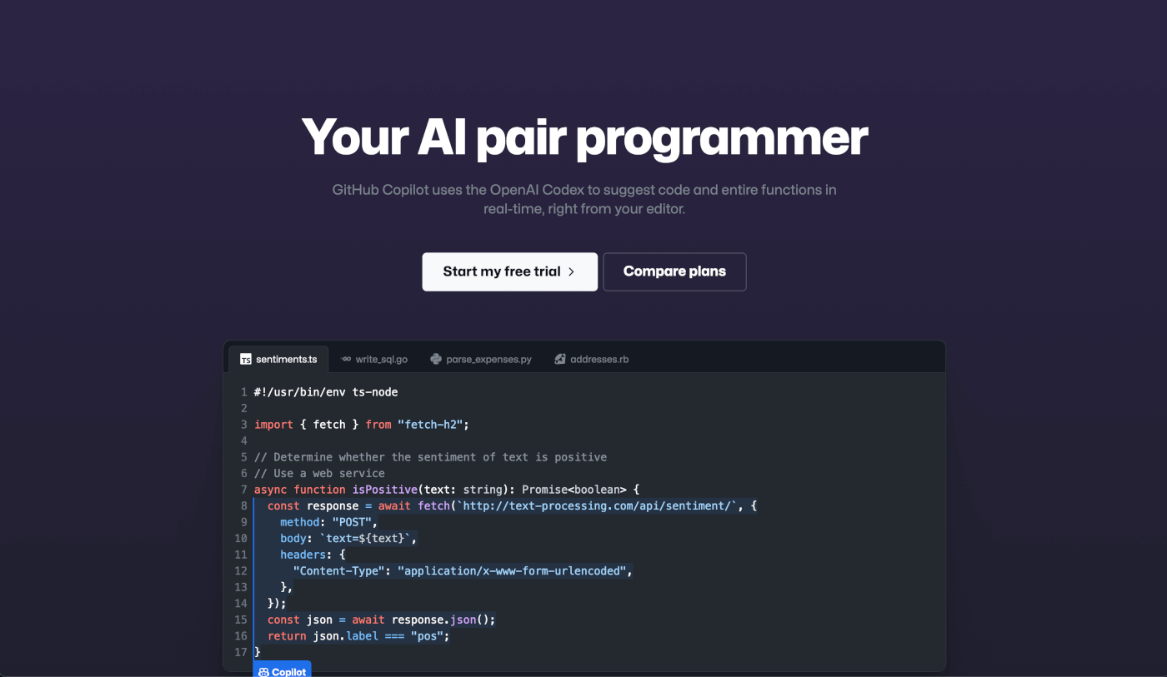The image size is (1167, 677).
Task: Activate the sentiments.ts tab label
Action: click(x=286, y=360)
